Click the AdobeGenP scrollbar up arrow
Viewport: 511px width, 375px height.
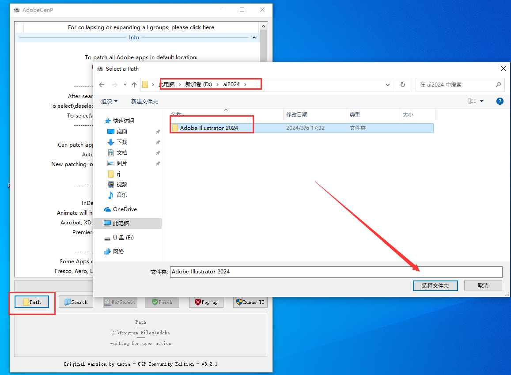263,26
